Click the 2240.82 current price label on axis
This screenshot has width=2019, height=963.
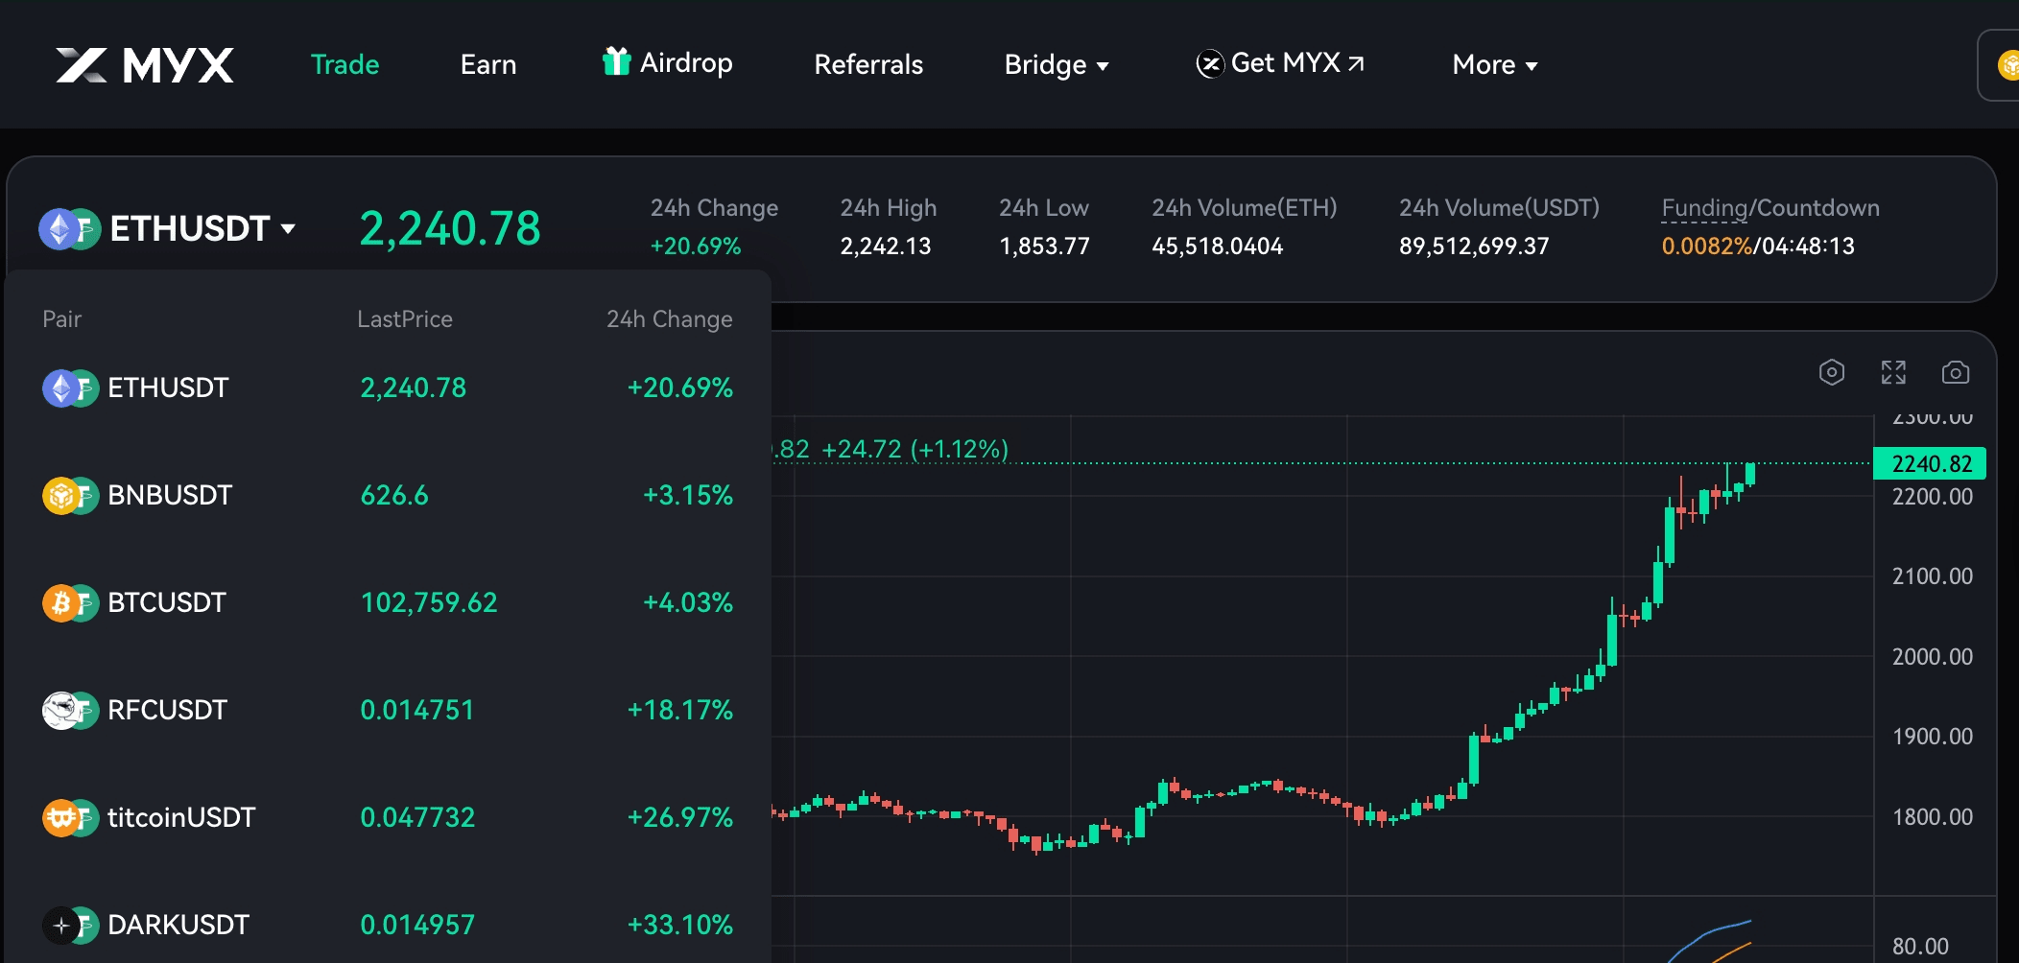pyautogui.click(x=1930, y=463)
